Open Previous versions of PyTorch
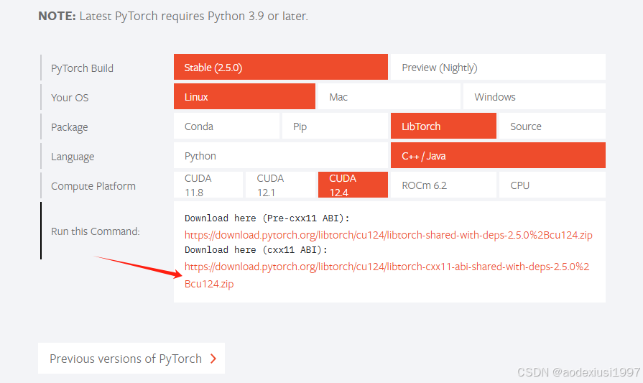 coord(131,358)
